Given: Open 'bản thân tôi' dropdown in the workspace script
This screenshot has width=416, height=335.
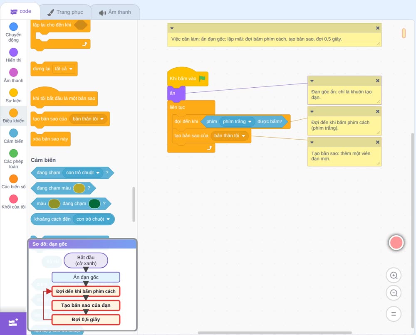Looking at the screenshot, I should click(230, 135).
